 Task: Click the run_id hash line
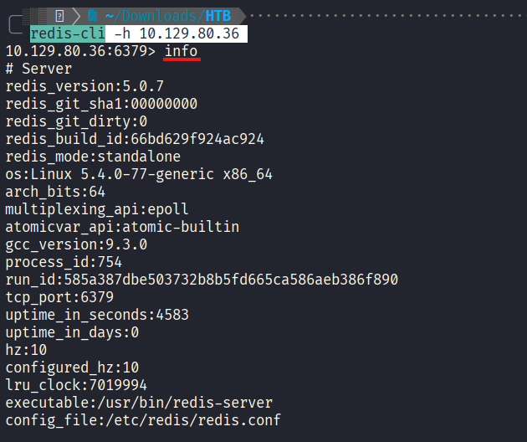click(x=202, y=280)
